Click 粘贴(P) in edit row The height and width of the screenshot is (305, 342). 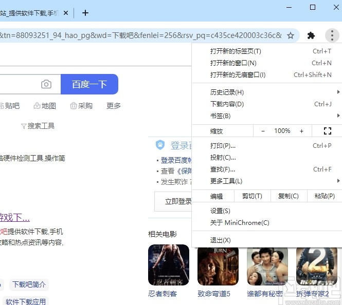[x=325, y=196]
